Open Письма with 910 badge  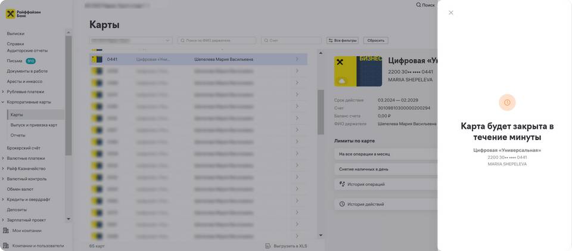pyautogui.click(x=15, y=61)
